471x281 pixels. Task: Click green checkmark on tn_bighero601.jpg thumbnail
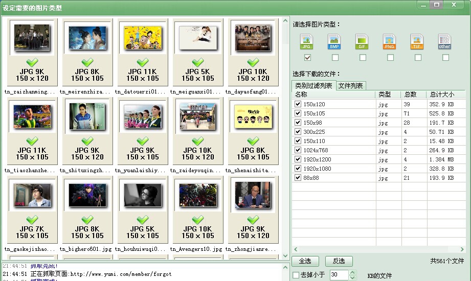click(87, 220)
